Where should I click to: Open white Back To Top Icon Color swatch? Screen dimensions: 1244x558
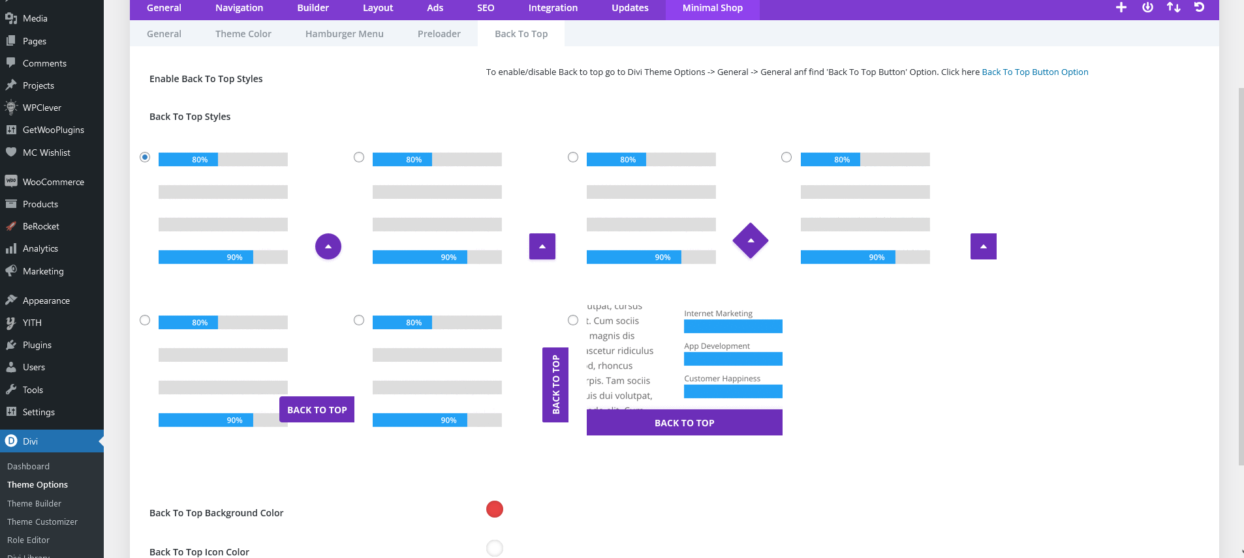[495, 548]
